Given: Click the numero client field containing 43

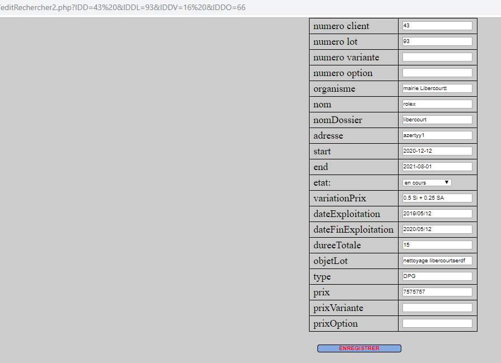Looking at the screenshot, I should pyautogui.click(x=437, y=25).
